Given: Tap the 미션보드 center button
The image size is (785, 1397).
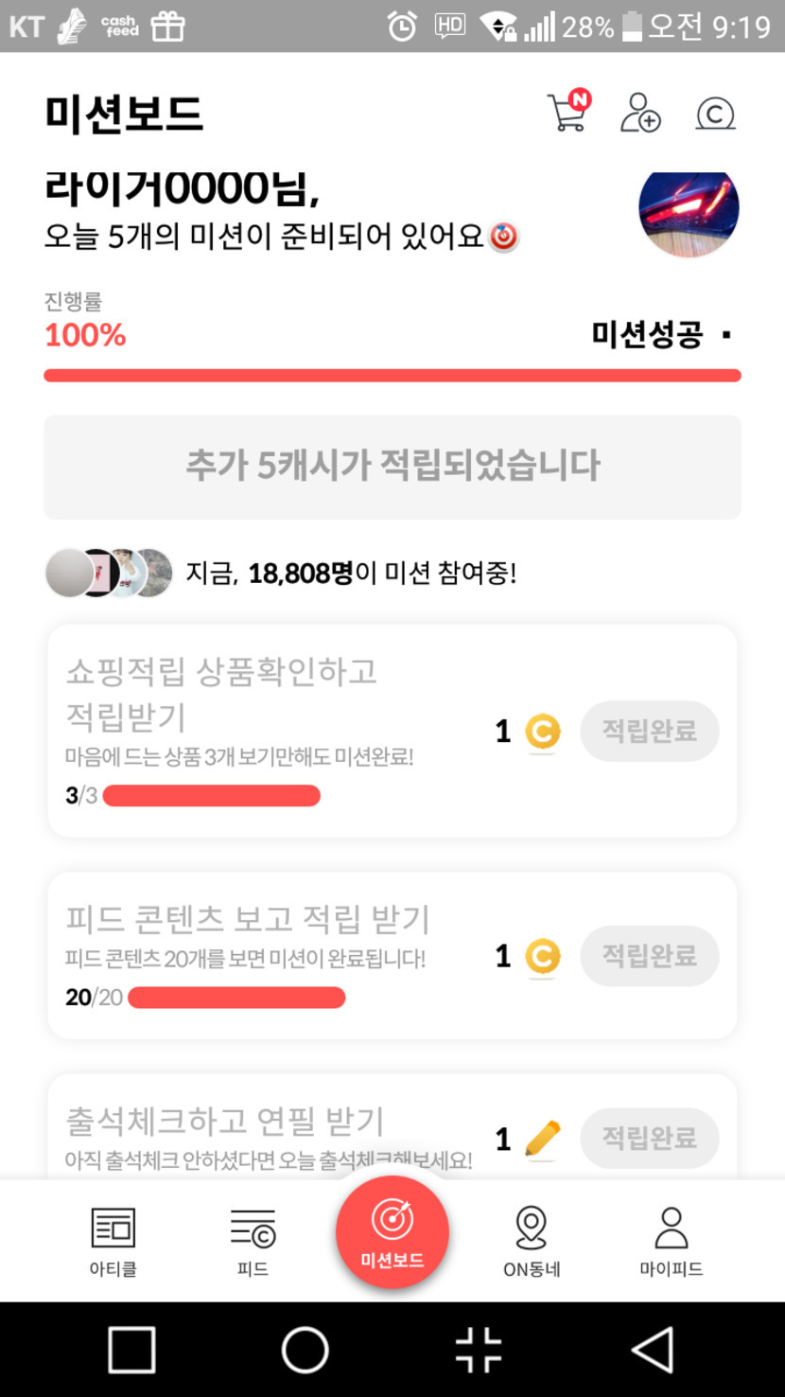Looking at the screenshot, I should (392, 1232).
